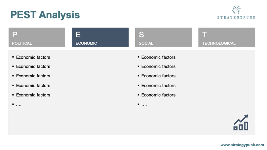The height and width of the screenshot is (150, 267).
Task: Click the large letter E in header
Action: click(x=78, y=35)
